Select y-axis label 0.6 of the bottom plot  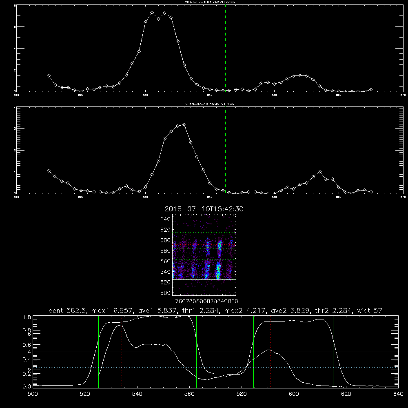point(27,345)
